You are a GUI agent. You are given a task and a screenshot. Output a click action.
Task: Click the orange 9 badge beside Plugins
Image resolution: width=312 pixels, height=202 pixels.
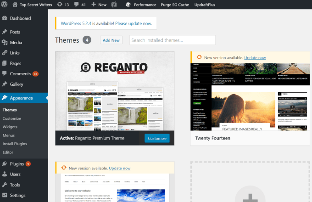pyautogui.click(x=28, y=164)
